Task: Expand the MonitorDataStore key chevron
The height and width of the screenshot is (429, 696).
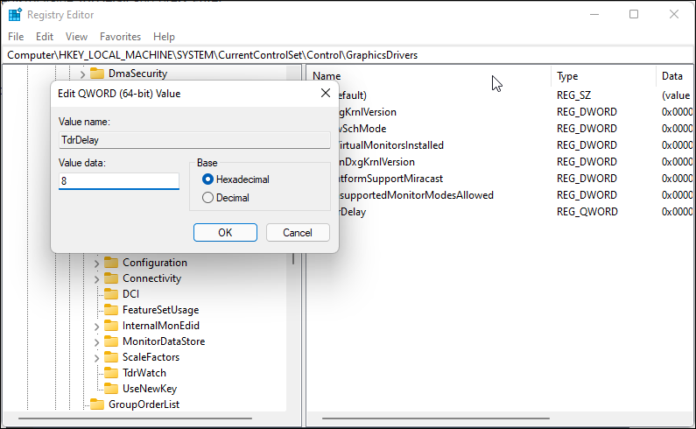Action: (96, 341)
